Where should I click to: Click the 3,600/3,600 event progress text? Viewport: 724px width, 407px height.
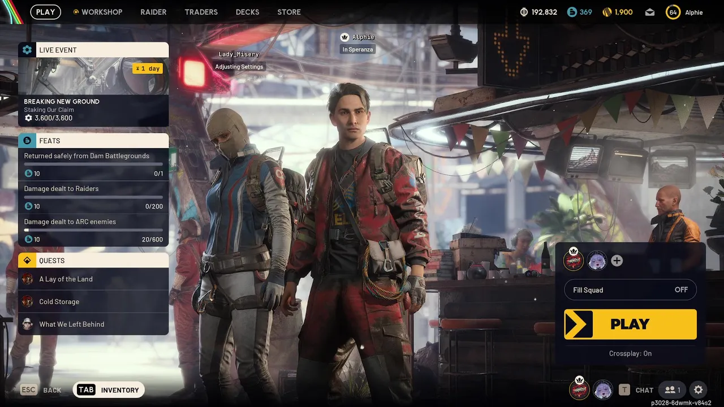click(x=53, y=118)
